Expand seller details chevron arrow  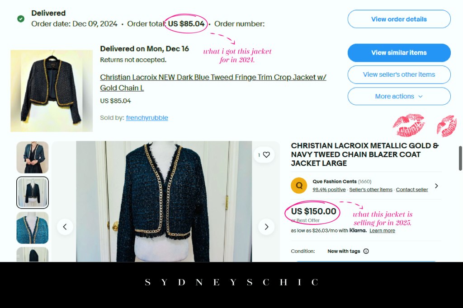[436, 186]
